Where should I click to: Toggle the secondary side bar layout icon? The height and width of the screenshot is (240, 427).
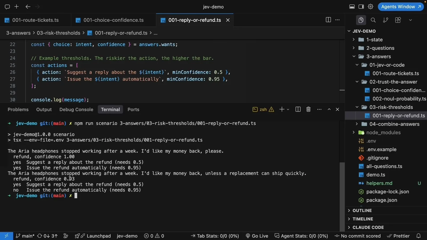pos(361,7)
